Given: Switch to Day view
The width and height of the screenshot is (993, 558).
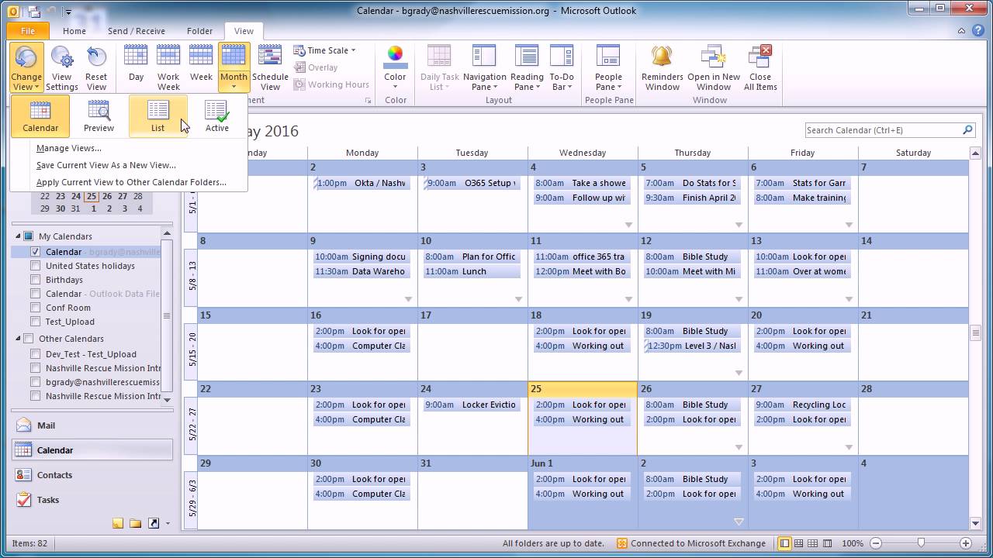Looking at the screenshot, I should point(136,64).
